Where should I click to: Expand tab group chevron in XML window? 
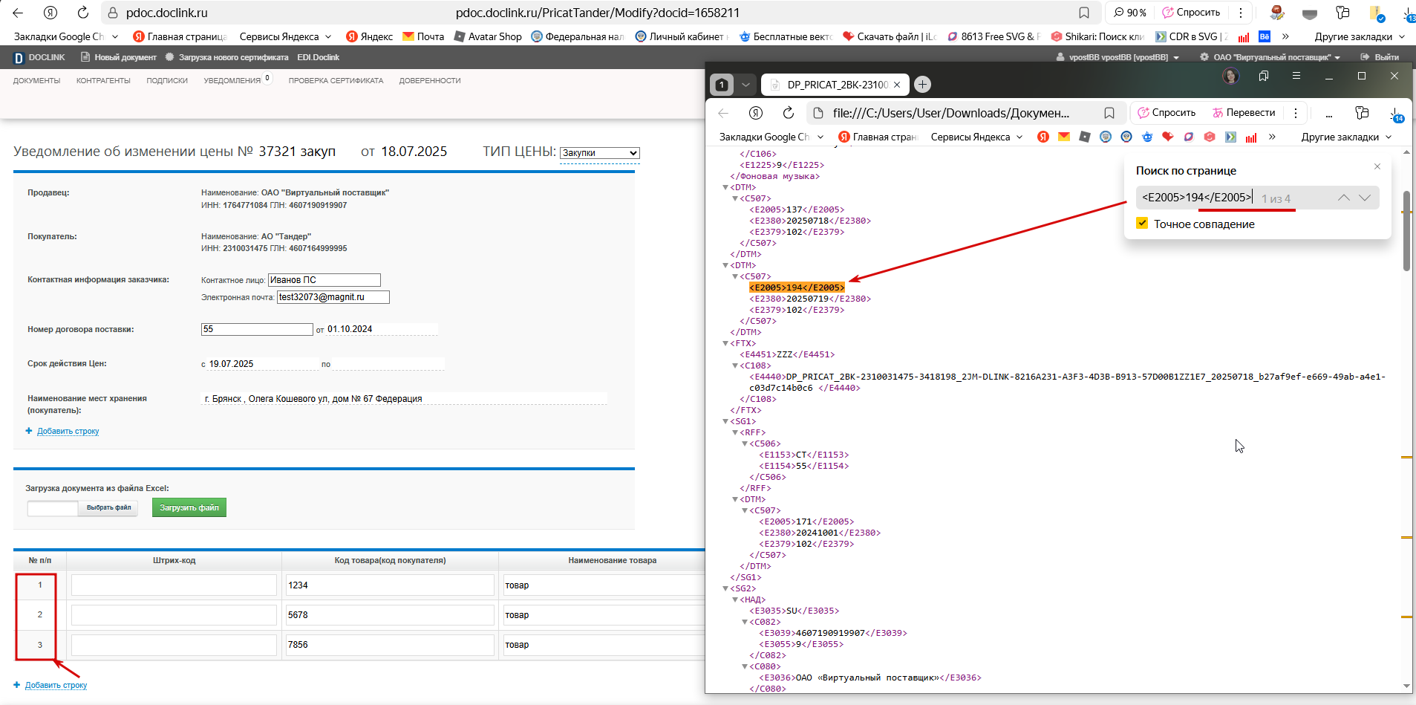point(745,85)
